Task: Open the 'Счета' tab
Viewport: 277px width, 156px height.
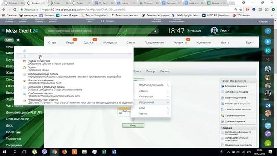Action: 131,42
